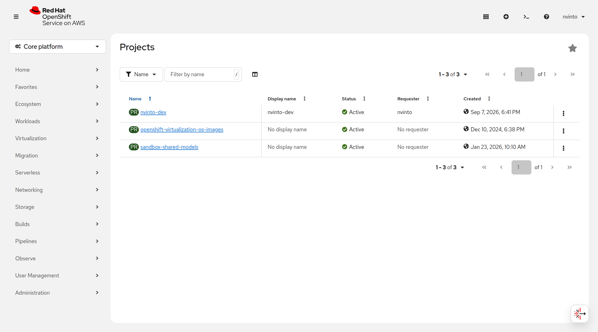Click the quick create plus icon

tap(506, 17)
